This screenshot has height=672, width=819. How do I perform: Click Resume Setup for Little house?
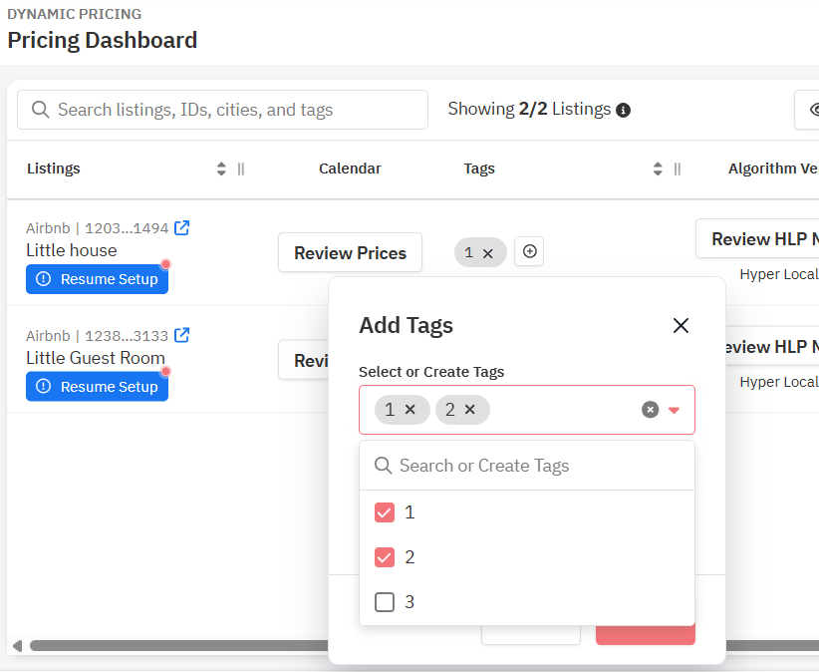pyautogui.click(x=98, y=279)
